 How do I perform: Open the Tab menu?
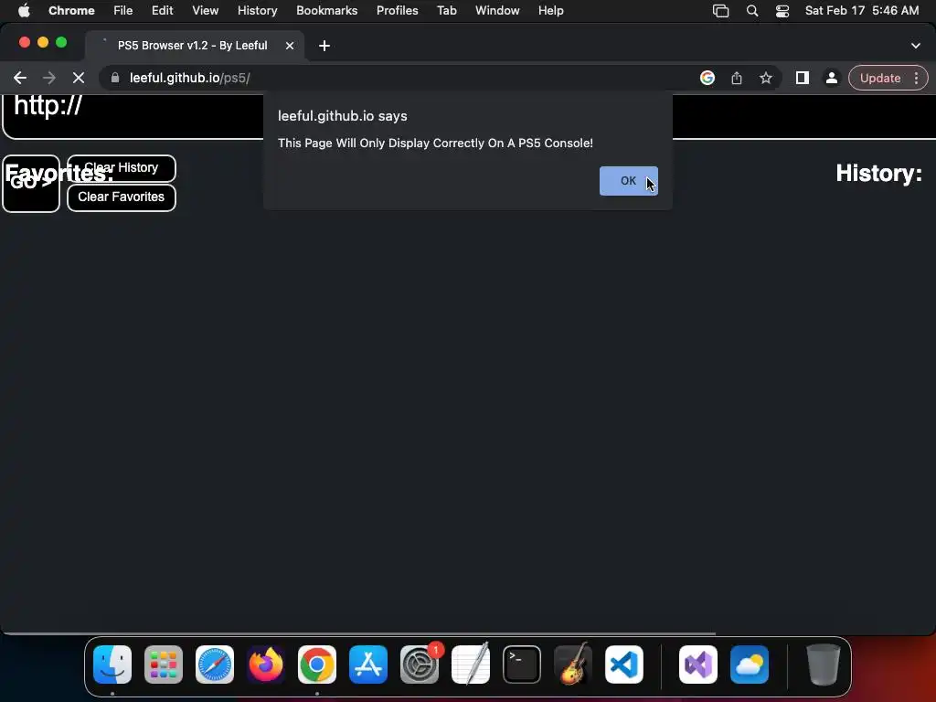(446, 11)
